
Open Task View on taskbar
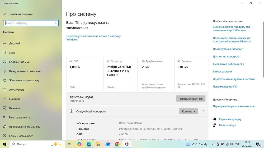tap(69, 144)
